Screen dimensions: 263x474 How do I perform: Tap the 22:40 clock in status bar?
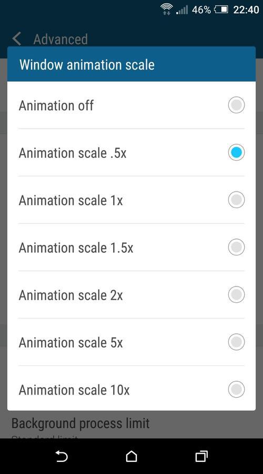click(246, 9)
